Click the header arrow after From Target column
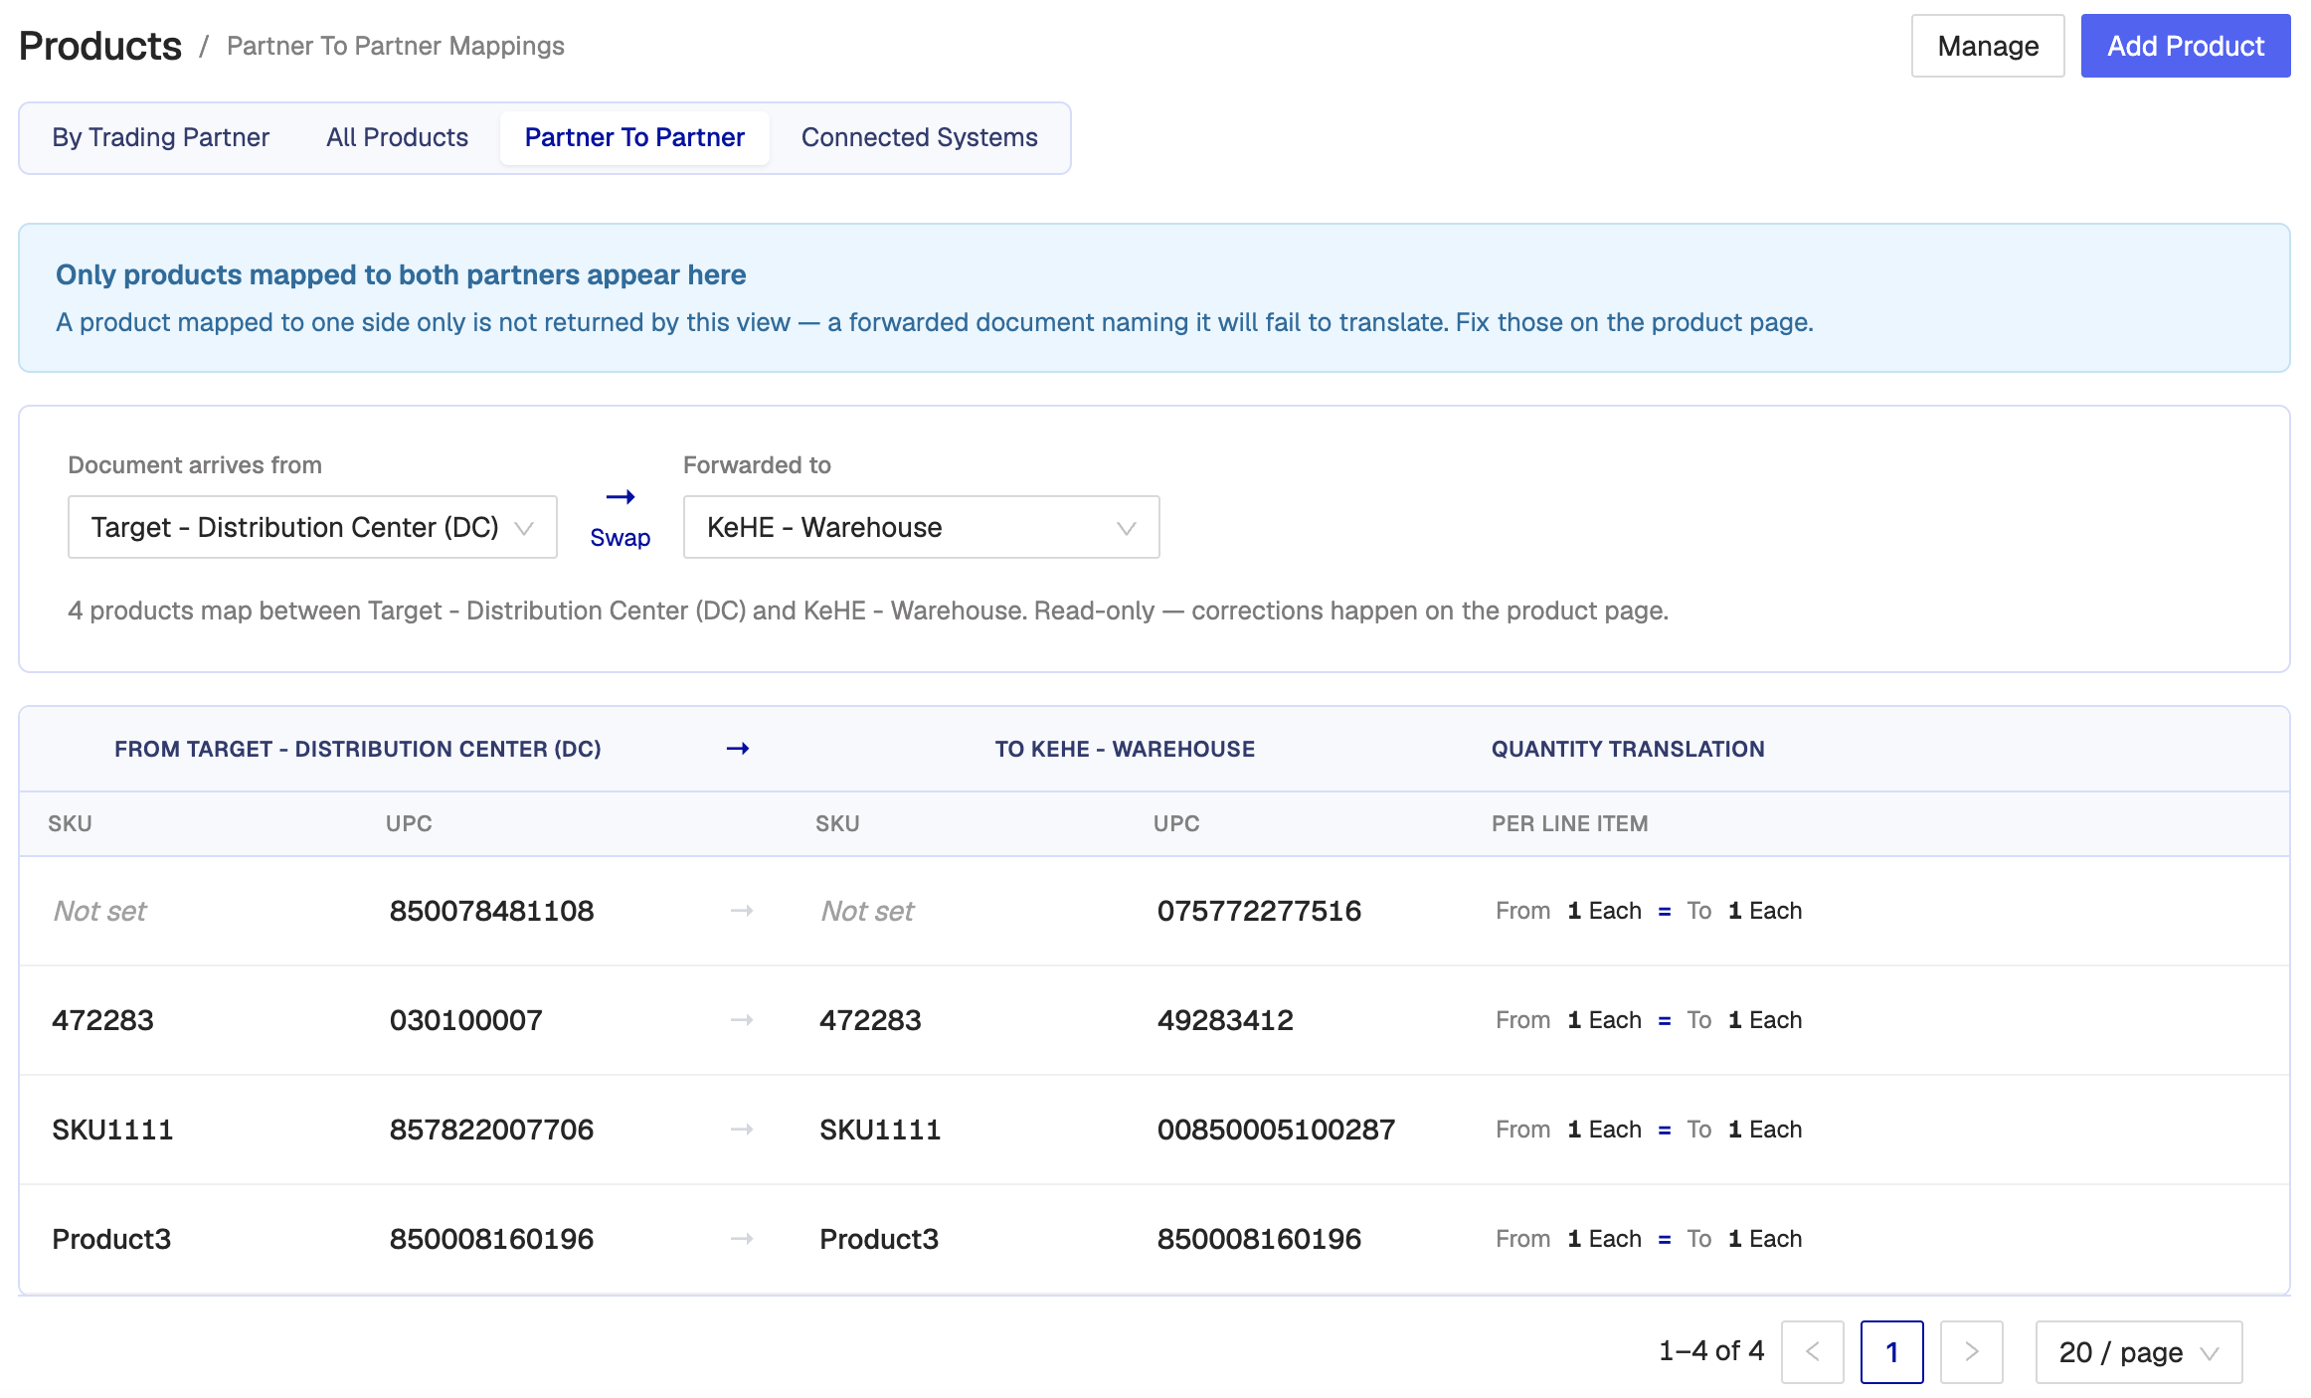 click(x=738, y=749)
